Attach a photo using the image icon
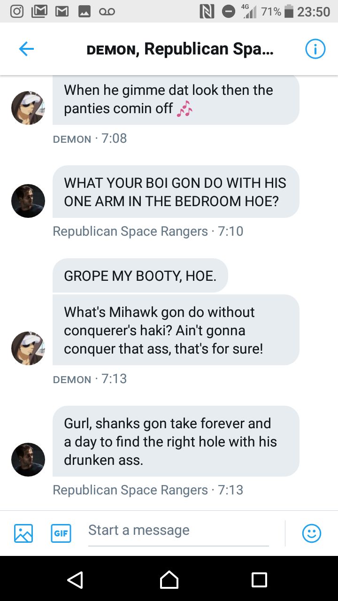 click(x=23, y=533)
